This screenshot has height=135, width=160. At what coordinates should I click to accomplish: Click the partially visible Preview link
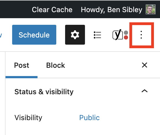pos(1,35)
